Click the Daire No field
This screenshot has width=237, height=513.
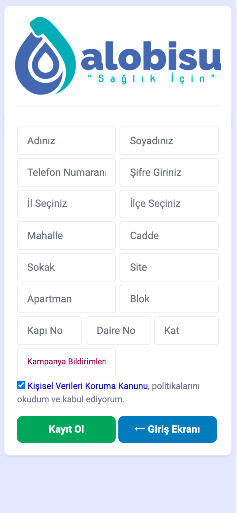point(119,330)
